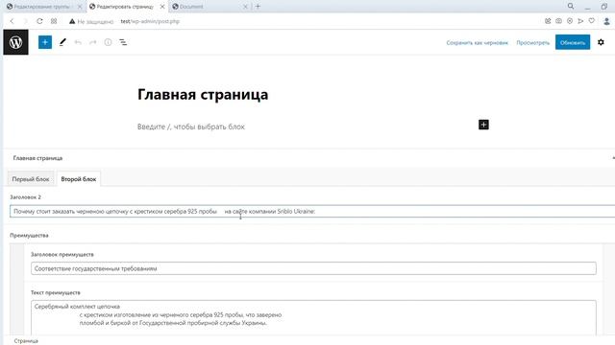Switch to the Document browser tab
This screenshot has width=615, height=345.
pos(209,7)
